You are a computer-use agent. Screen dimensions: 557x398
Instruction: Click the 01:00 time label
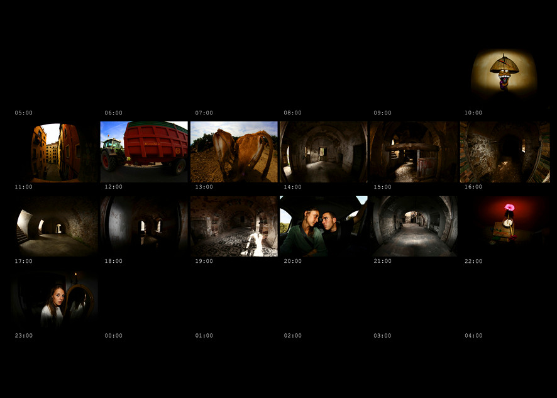(204, 336)
